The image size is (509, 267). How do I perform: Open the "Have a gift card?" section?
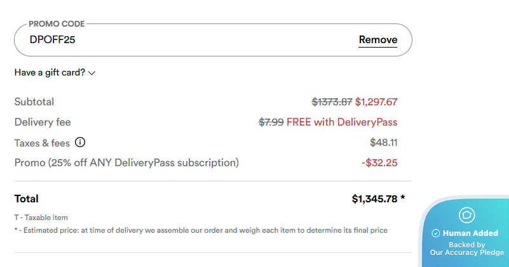[50, 72]
